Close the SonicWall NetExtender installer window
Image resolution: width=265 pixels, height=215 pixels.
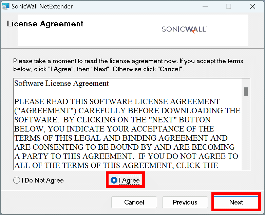pos(252,6)
